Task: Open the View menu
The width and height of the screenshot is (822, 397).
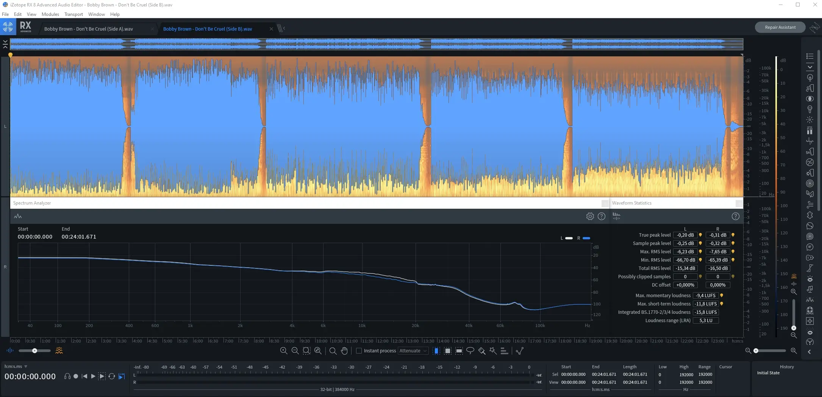Action: (31, 14)
